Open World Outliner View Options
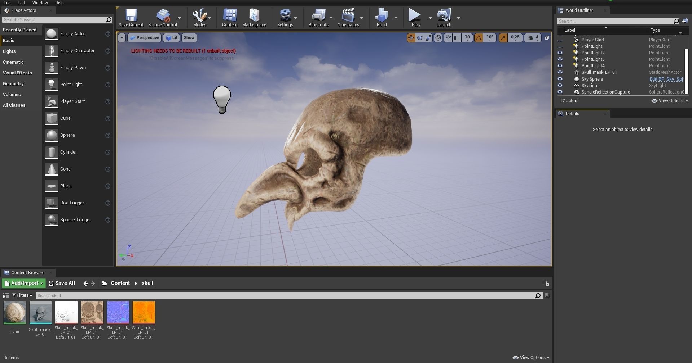The height and width of the screenshot is (363, 692). pos(670,101)
